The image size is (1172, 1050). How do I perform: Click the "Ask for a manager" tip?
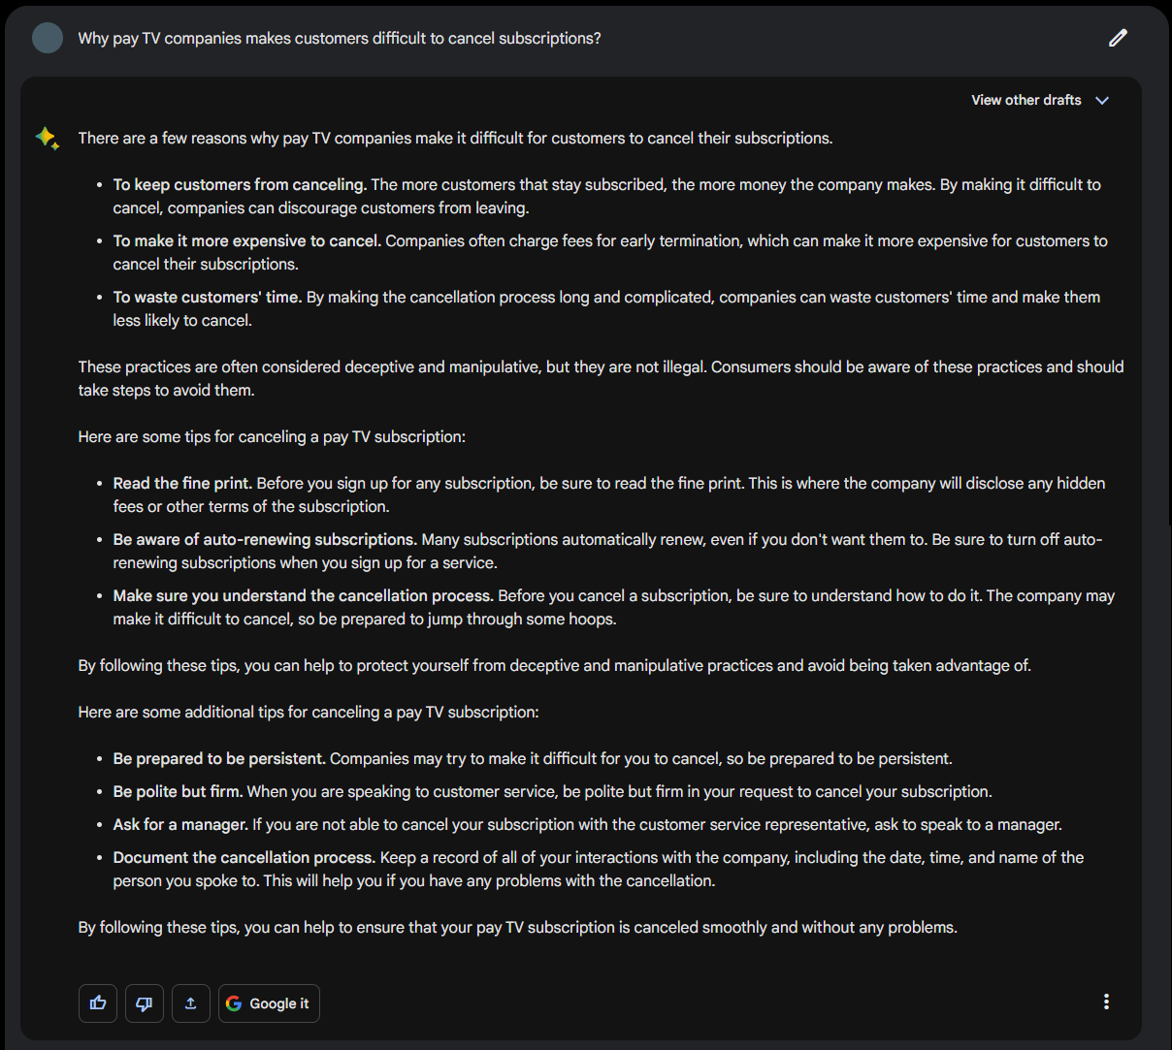pos(180,824)
